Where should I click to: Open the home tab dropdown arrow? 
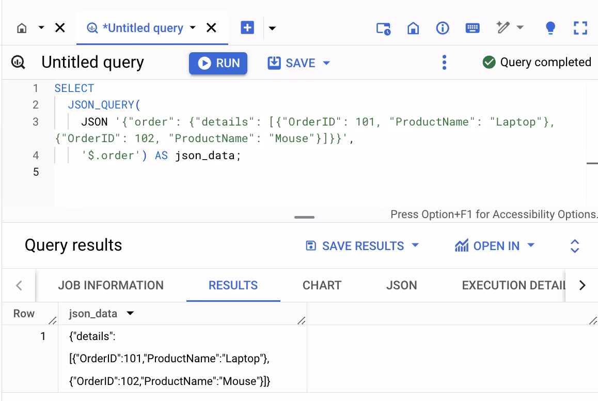pyautogui.click(x=41, y=27)
